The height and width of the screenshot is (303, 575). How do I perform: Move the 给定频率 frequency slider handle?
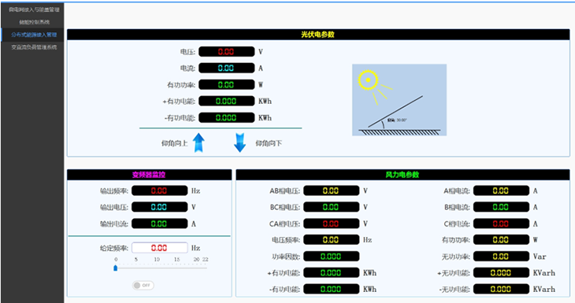click(x=116, y=268)
